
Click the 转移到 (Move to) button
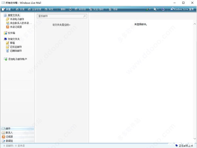80,9
